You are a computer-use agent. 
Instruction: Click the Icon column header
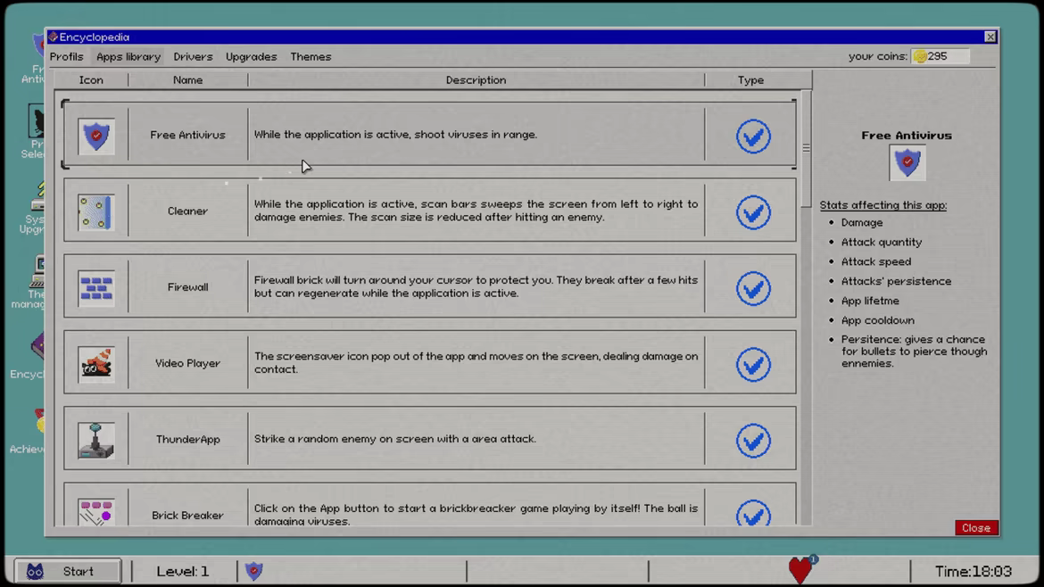[91, 80]
